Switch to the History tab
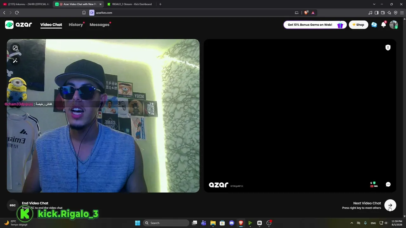 coord(76,25)
